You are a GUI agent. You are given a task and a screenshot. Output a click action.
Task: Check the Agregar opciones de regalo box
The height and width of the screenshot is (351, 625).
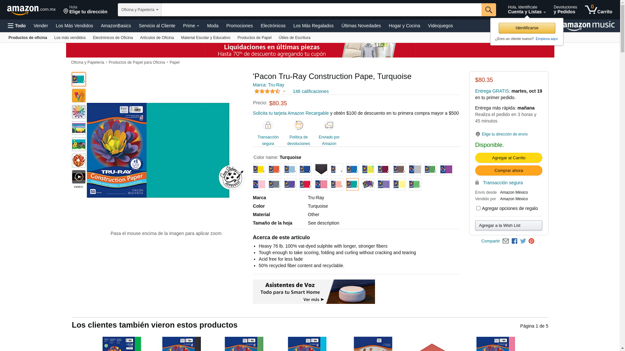(478, 208)
